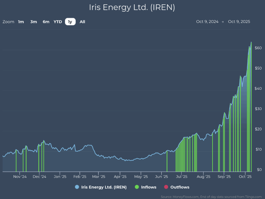265x199 pixels.
Task: Toggle Inflows series in legend
Action: (x=145, y=187)
